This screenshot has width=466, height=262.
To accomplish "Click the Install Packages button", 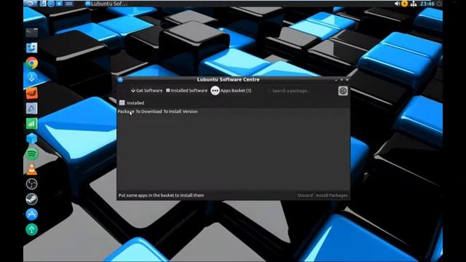I will tap(331, 195).
